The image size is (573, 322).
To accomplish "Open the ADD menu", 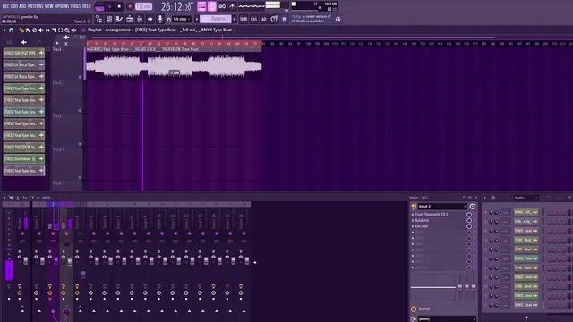I will (x=22, y=6).
